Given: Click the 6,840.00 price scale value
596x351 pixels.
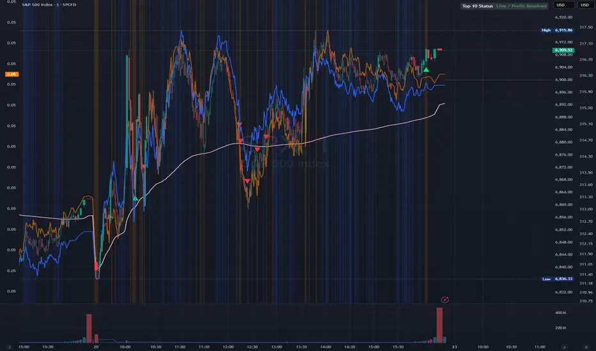Looking at the screenshot, I should (563, 267).
